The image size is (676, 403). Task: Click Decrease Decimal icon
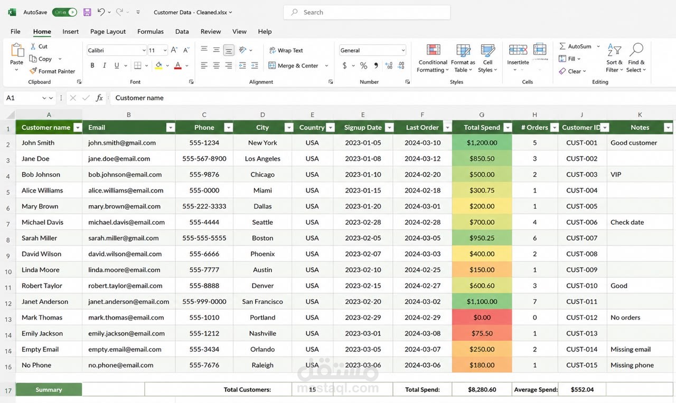(401, 65)
